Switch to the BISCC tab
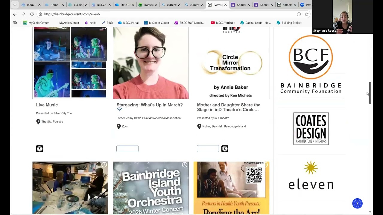Image resolution: width=383 pixels, height=215 pixels. [x=101, y=5]
